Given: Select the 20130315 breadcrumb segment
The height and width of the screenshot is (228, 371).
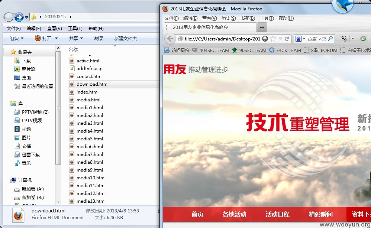Looking at the screenshot, I should click(55, 17).
